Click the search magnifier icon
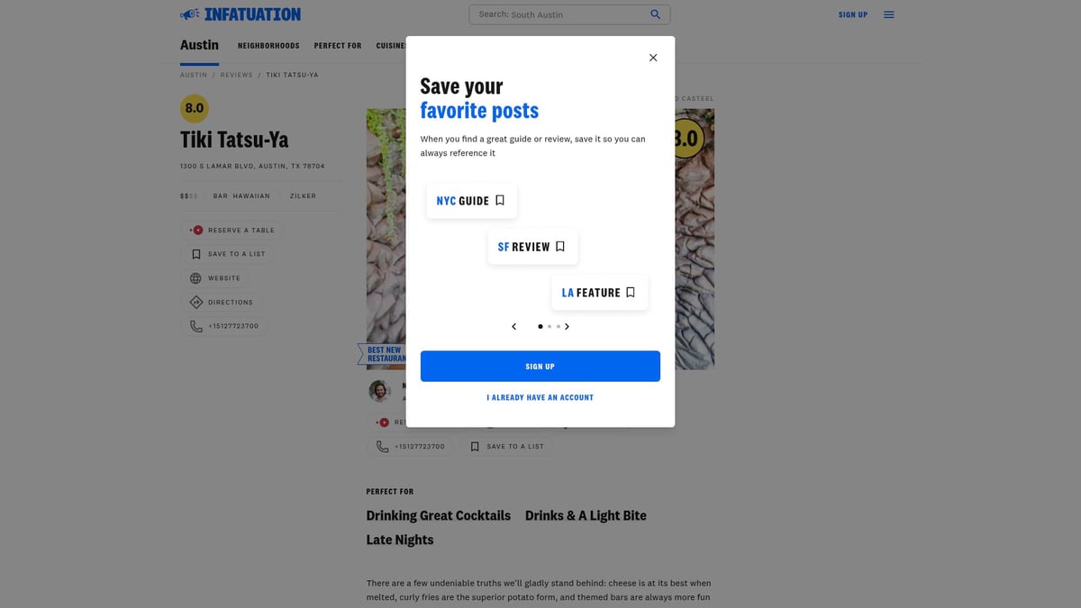The image size is (1081, 608). (656, 14)
